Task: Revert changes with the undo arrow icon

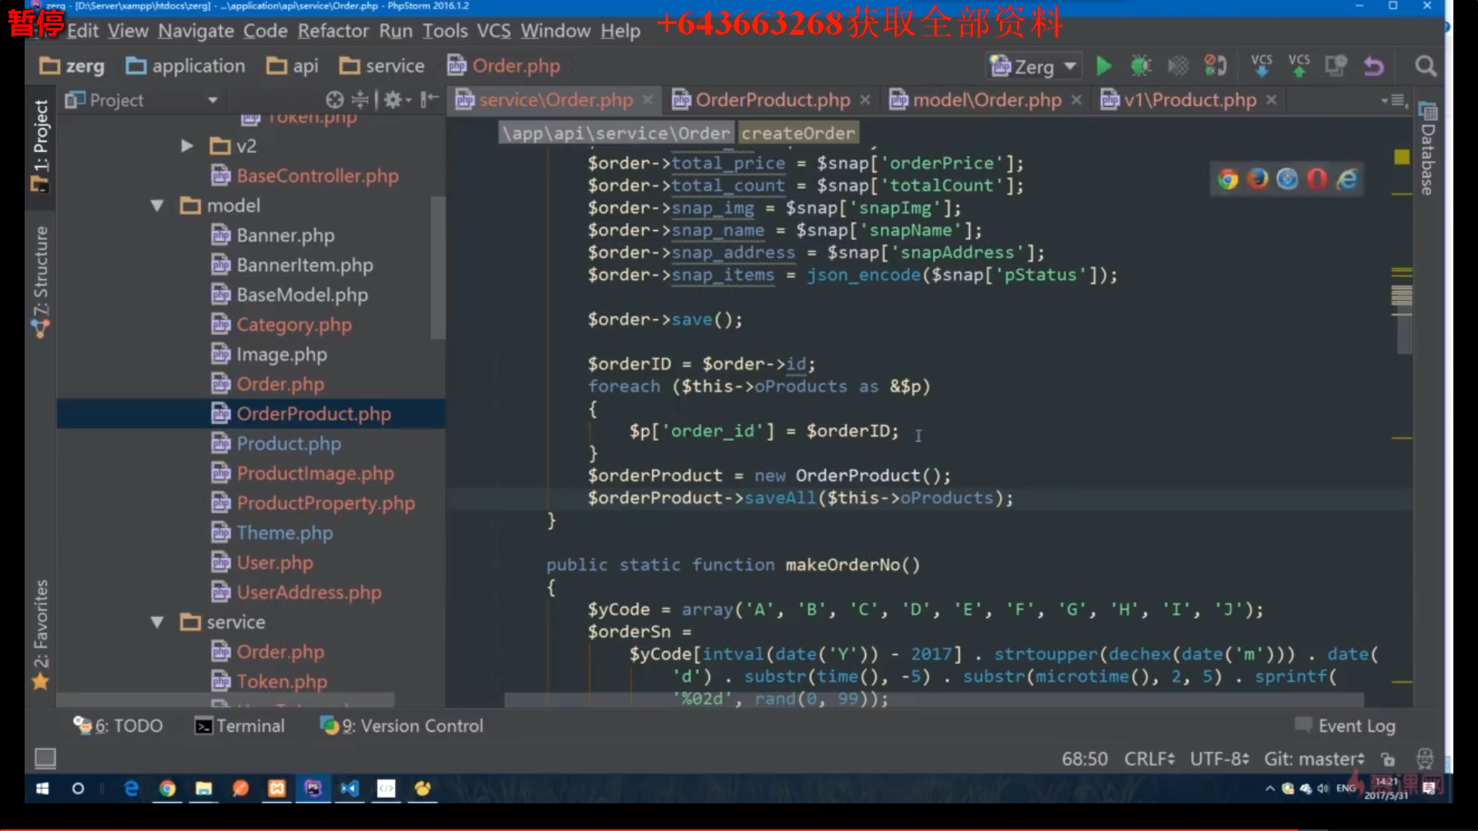Action: click(1373, 66)
